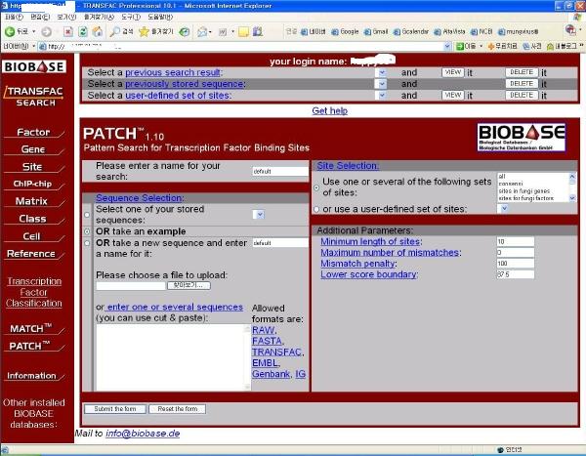Open the Google bookmark in links bar
The width and height of the screenshot is (586, 456).
345,31
